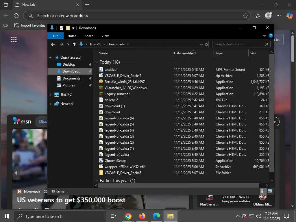Click the Edge address bar
This screenshot has width=296, height=222.
(x=137, y=16)
